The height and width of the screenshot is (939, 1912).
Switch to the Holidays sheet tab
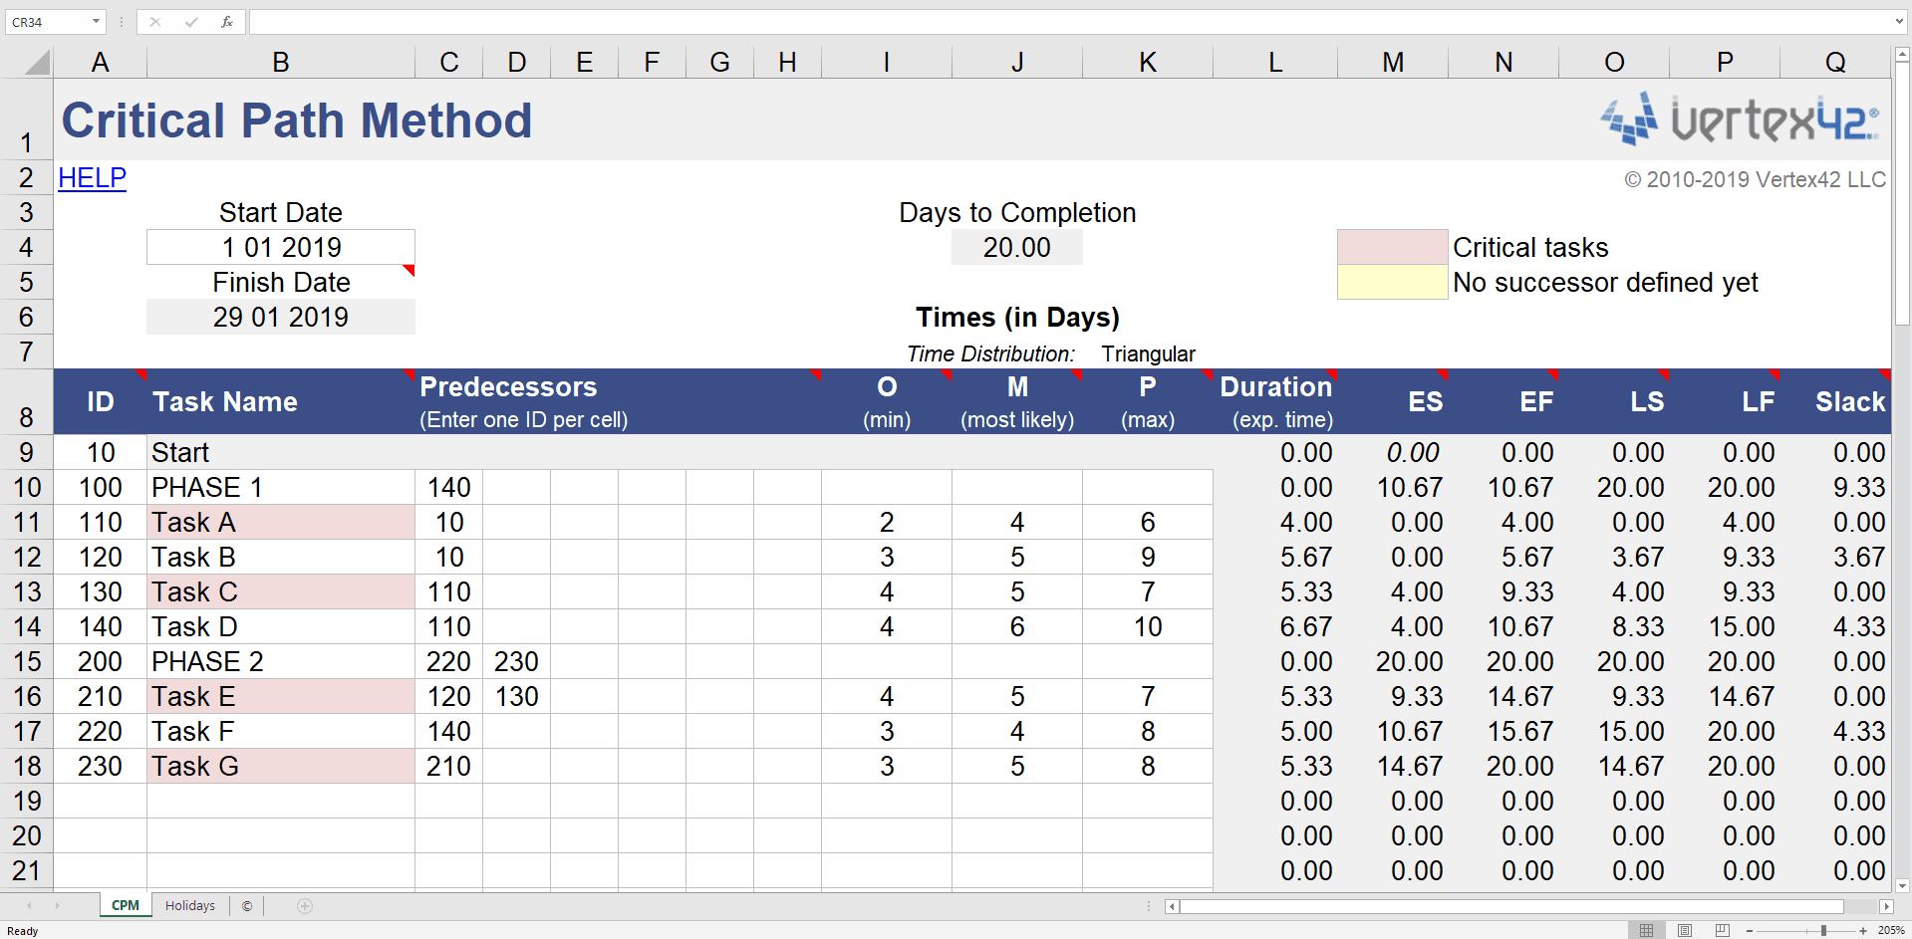coord(190,905)
